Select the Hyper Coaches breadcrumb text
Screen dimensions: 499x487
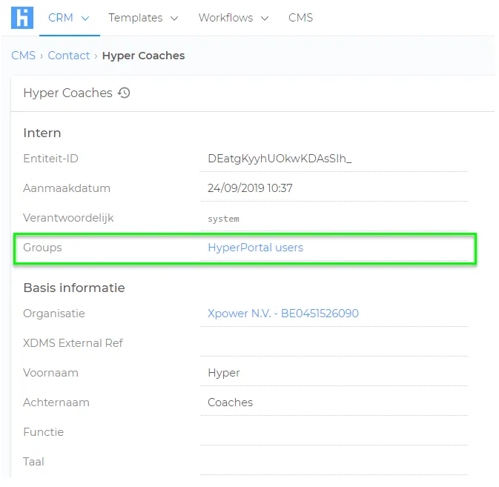click(143, 56)
